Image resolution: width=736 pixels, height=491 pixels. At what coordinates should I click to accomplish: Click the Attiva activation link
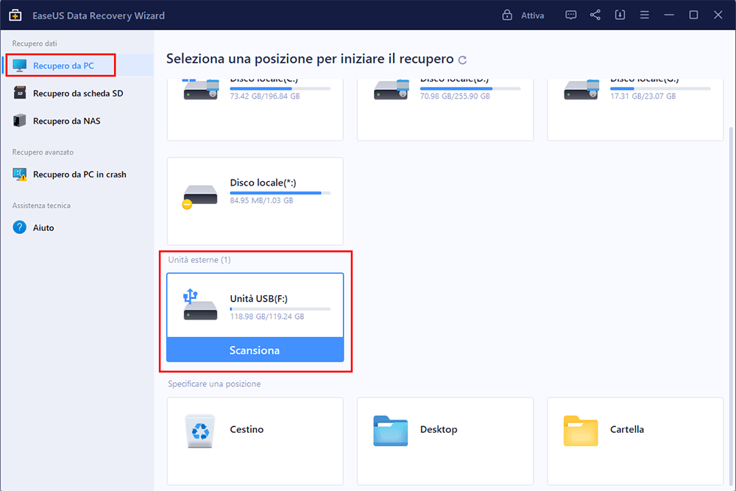click(532, 15)
